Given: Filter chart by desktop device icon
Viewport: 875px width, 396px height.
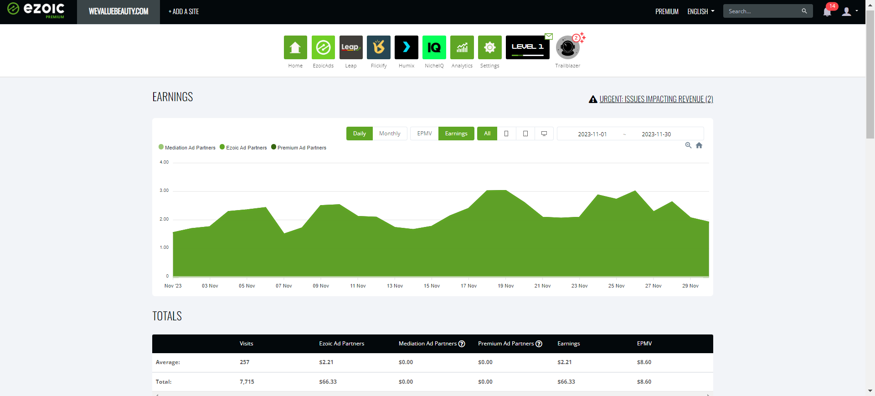Looking at the screenshot, I should click(x=544, y=134).
